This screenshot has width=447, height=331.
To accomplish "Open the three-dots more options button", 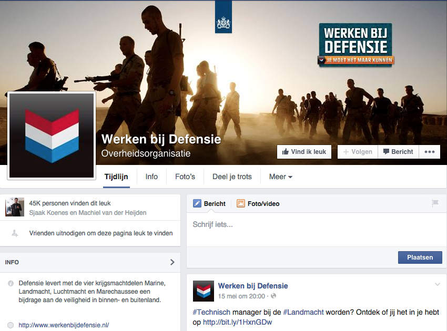I will (x=429, y=152).
